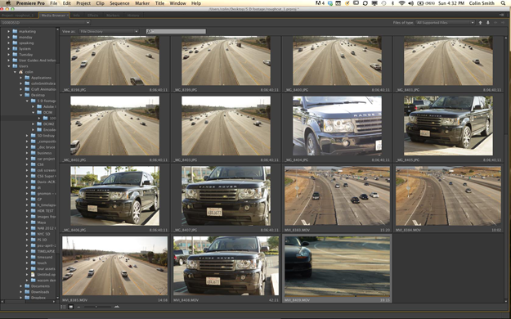Adjust the thumbnail size slider handle
Image resolution: width=511 pixels, height=319 pixels.
[96, 307]
